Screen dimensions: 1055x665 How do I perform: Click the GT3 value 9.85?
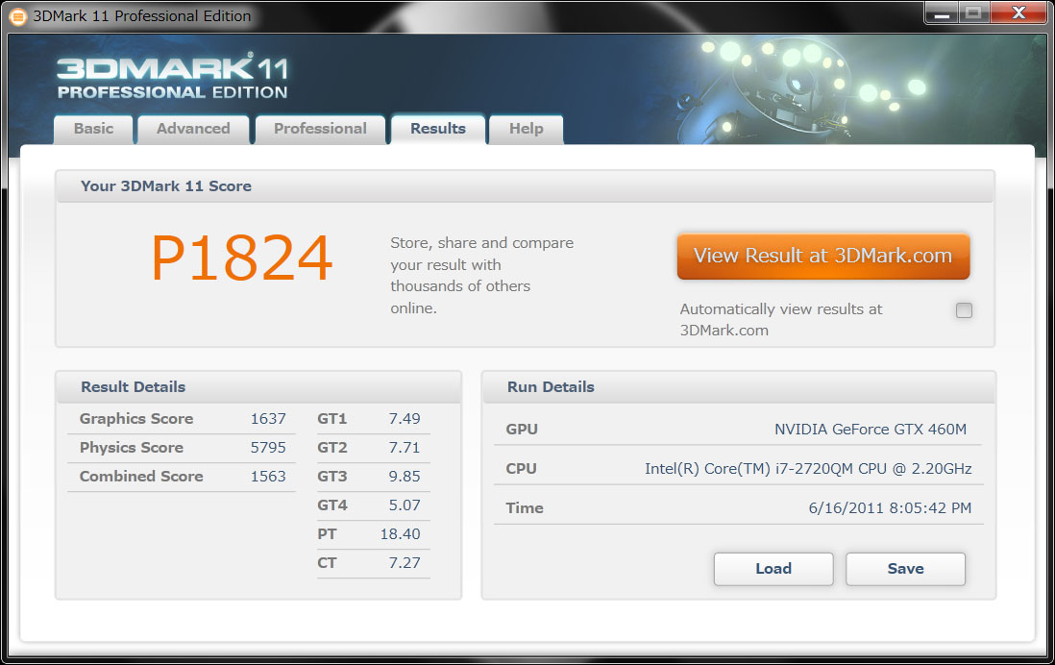point(405,477)
